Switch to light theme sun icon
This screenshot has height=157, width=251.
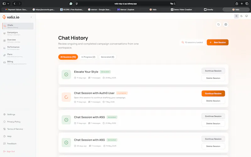pos(236,16)
